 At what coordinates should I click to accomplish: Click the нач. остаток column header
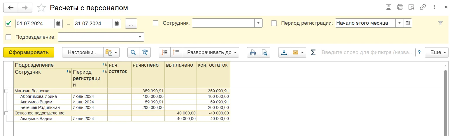(x=120, y=75)
